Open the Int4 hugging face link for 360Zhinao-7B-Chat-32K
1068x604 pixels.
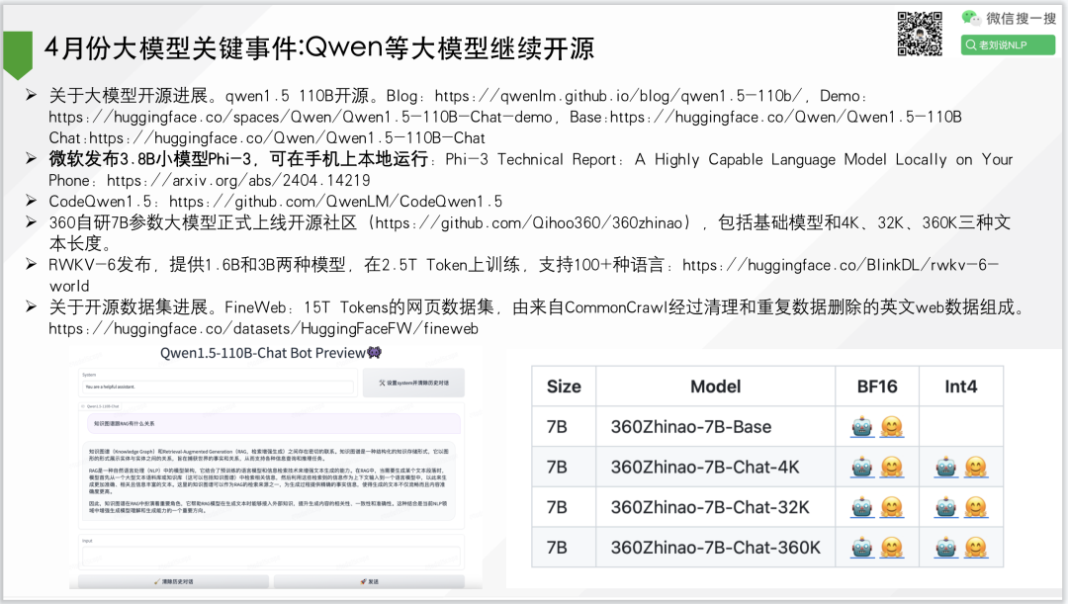[976, 507]
